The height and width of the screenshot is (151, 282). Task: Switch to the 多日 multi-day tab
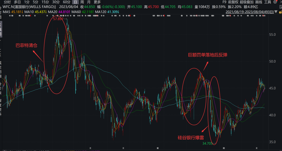point(17,2)
